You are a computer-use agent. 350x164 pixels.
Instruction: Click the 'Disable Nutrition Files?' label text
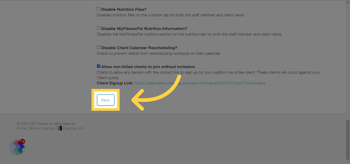coord(124,9)
